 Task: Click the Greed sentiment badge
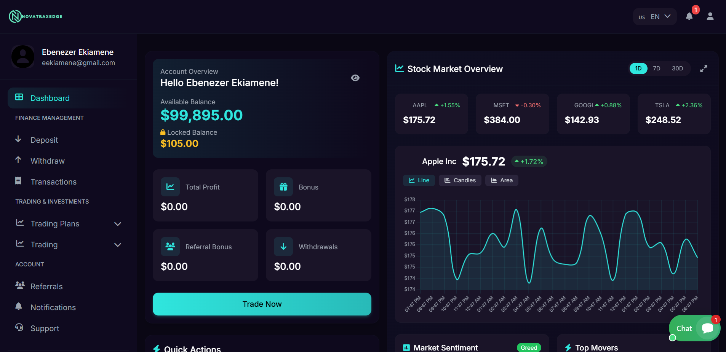point(528,347)
